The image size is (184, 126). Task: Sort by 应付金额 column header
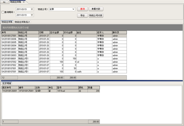[56, 32]
